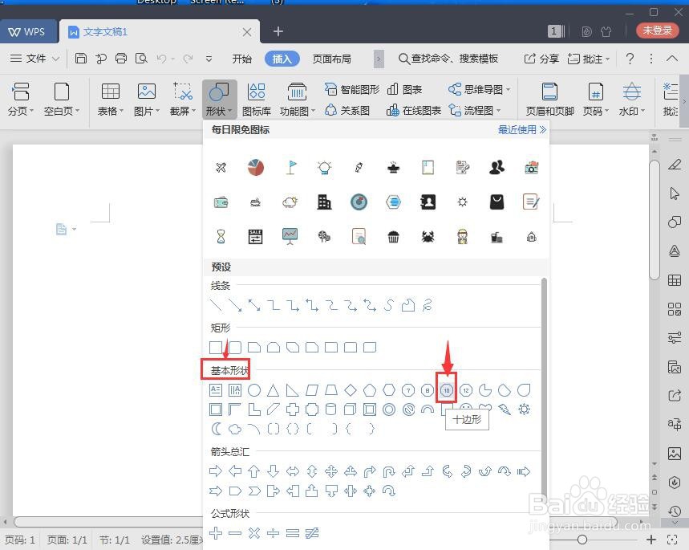The height and width of the screenshot is (550, 689).
Task: Open the 截屏 screenshot dropdown
Action: (182, 100)
